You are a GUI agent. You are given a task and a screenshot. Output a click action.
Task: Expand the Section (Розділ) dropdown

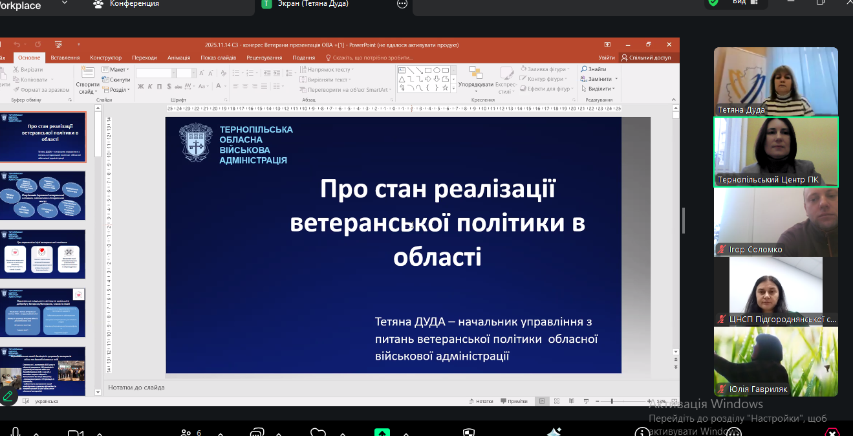coord(119,90)
